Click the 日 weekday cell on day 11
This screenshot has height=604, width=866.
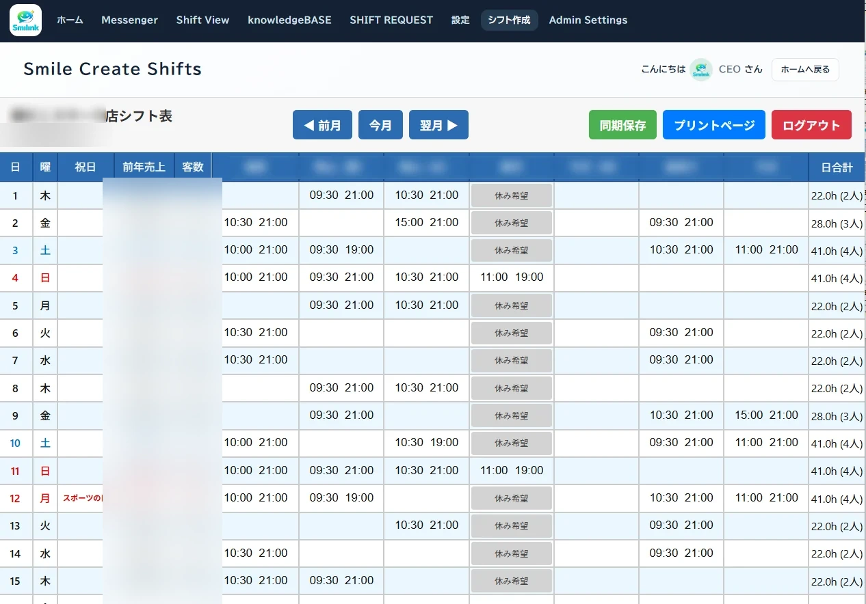tap(45, 471)
